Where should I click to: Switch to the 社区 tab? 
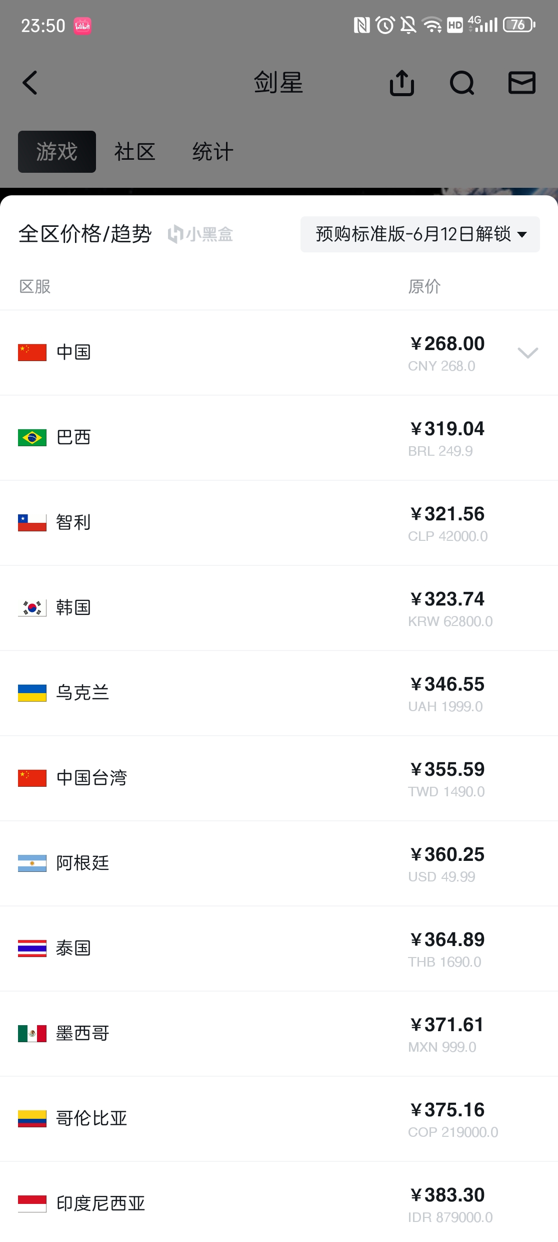click(134, 152)
